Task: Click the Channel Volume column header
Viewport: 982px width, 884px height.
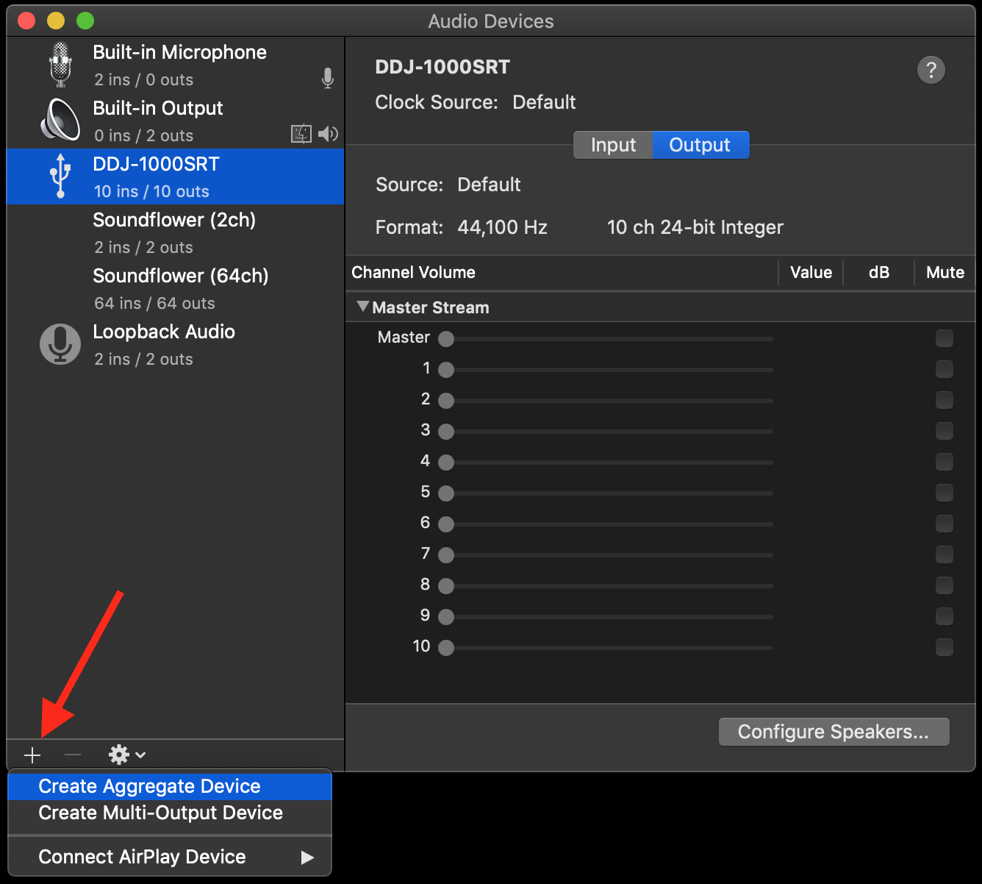Action: (x=413, y=272)
